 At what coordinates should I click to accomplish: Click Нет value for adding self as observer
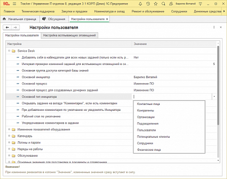[136, 57]
